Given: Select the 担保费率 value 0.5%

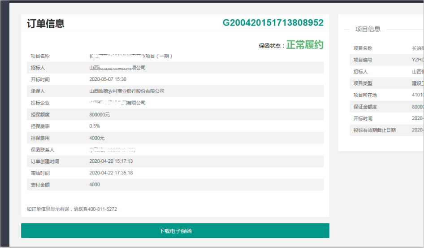Looking at the screenshot, I should 95,126.
